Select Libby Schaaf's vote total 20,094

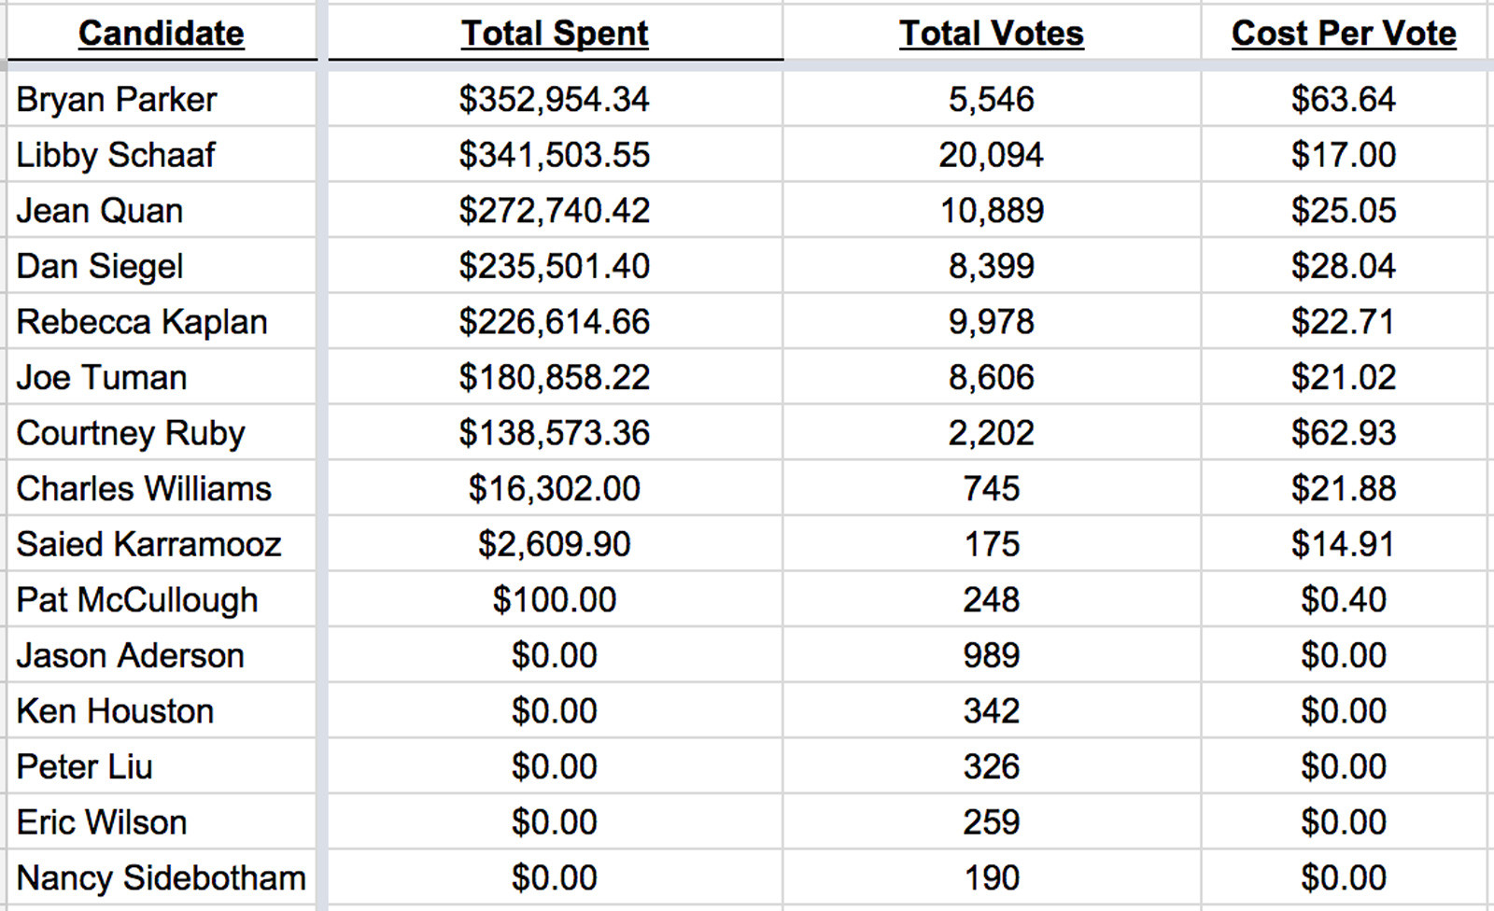click(992, 155)
